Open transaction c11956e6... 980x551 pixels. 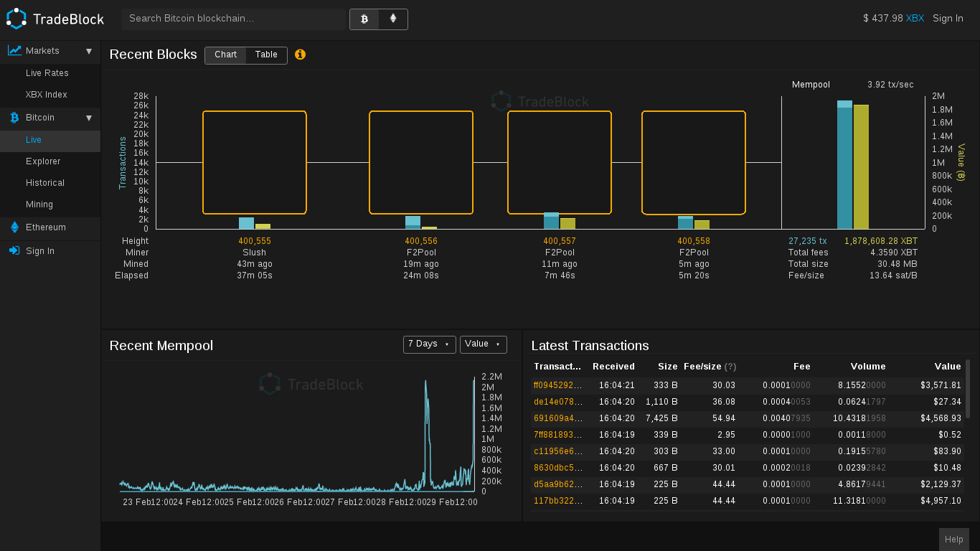[x=558, y=452]
